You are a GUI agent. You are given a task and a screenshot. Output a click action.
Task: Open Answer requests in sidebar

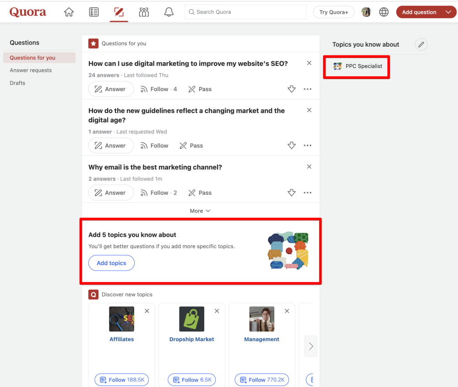(x=31, y=70)
